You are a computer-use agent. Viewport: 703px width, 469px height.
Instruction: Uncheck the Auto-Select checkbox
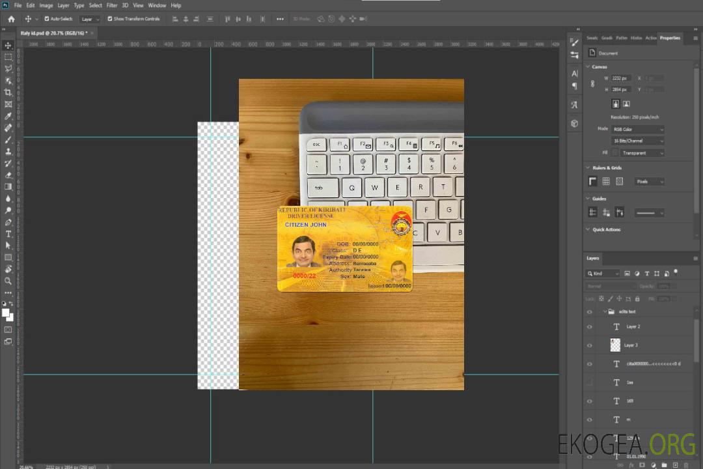[47, 19]
